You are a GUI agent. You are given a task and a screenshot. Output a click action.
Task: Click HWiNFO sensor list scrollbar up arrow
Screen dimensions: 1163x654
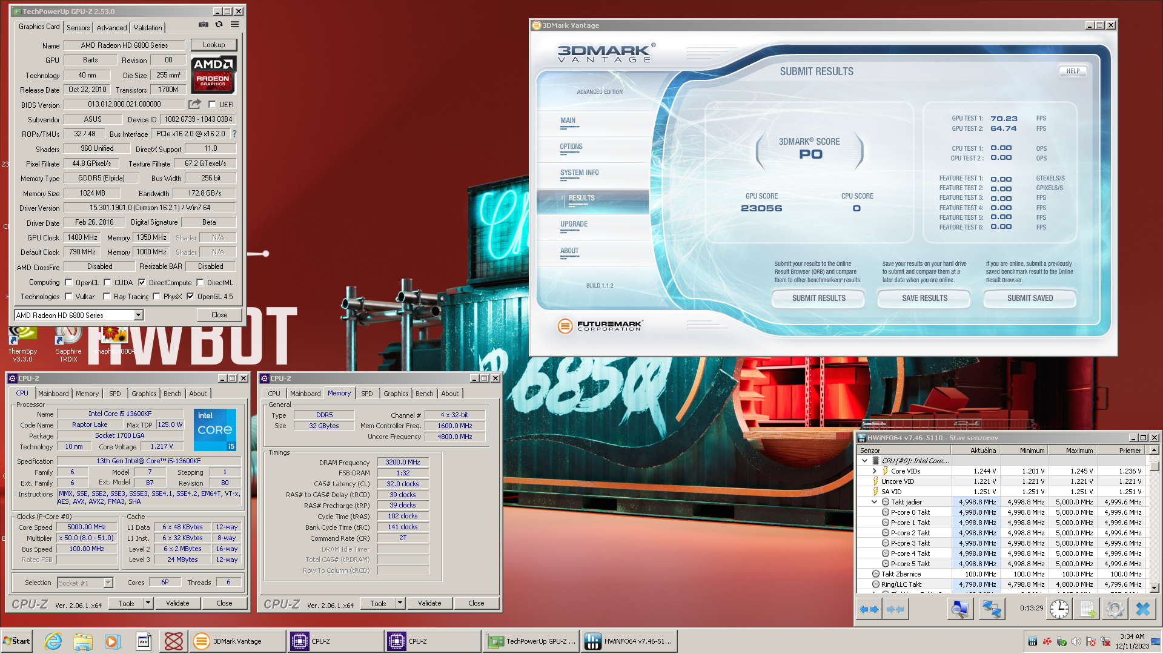[1155, 450]
